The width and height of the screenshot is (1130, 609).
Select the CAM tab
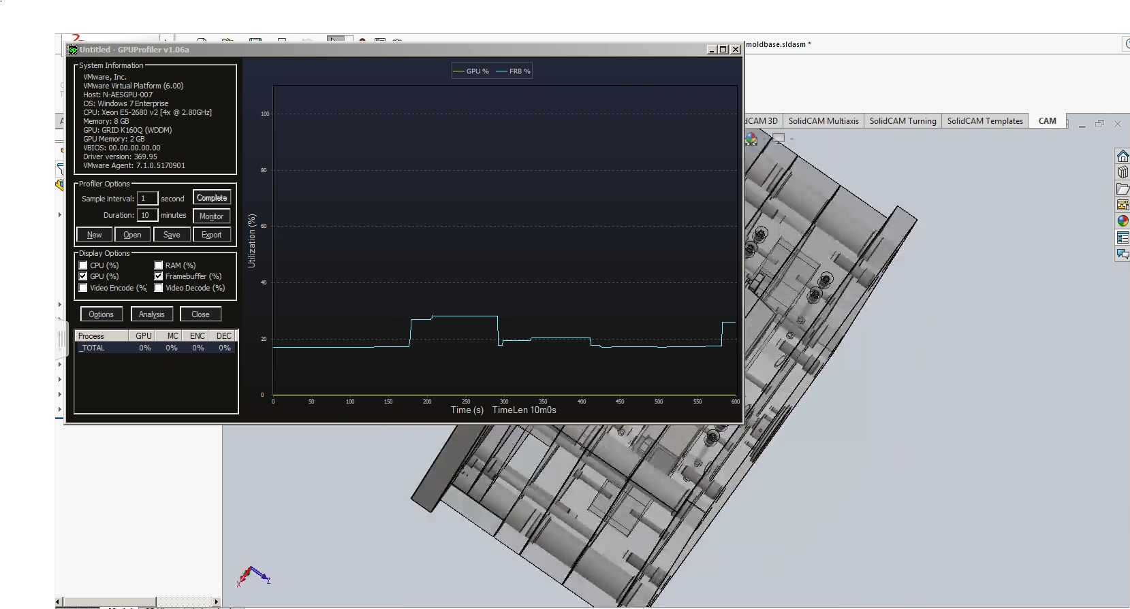click(x=1047, y=121)
